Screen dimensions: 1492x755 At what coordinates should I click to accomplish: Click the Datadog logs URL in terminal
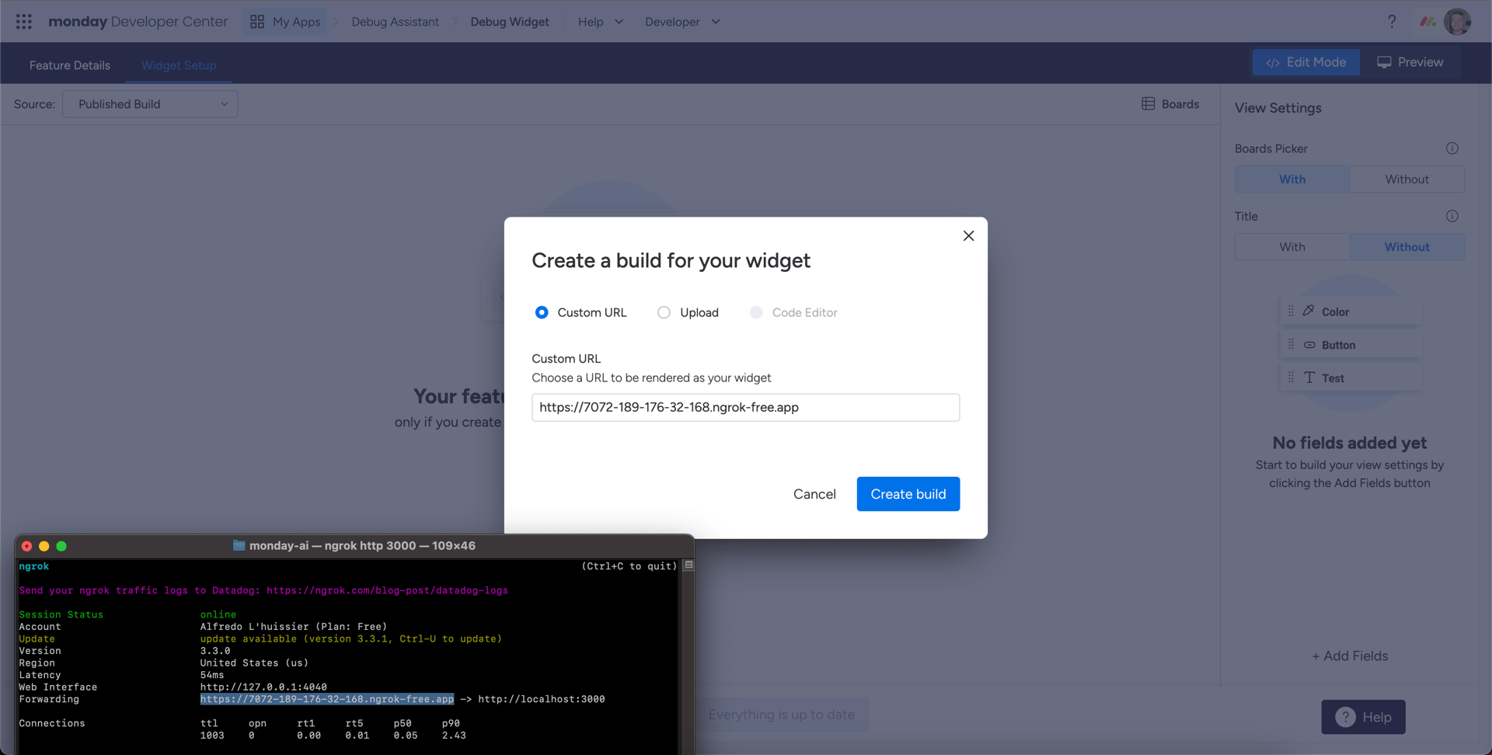(387, 590)
